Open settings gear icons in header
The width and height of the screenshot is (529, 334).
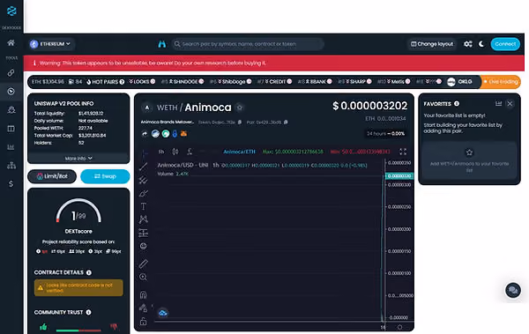coord(468,44)
